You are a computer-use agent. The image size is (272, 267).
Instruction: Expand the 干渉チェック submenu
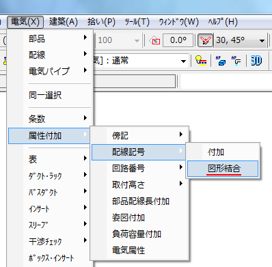pos(51,241)
